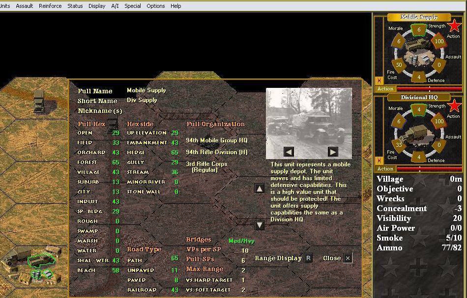Screen dimensions: 467x298
Task: Click Divisional HQ red star icon
Action: click(x=454, y=106)
